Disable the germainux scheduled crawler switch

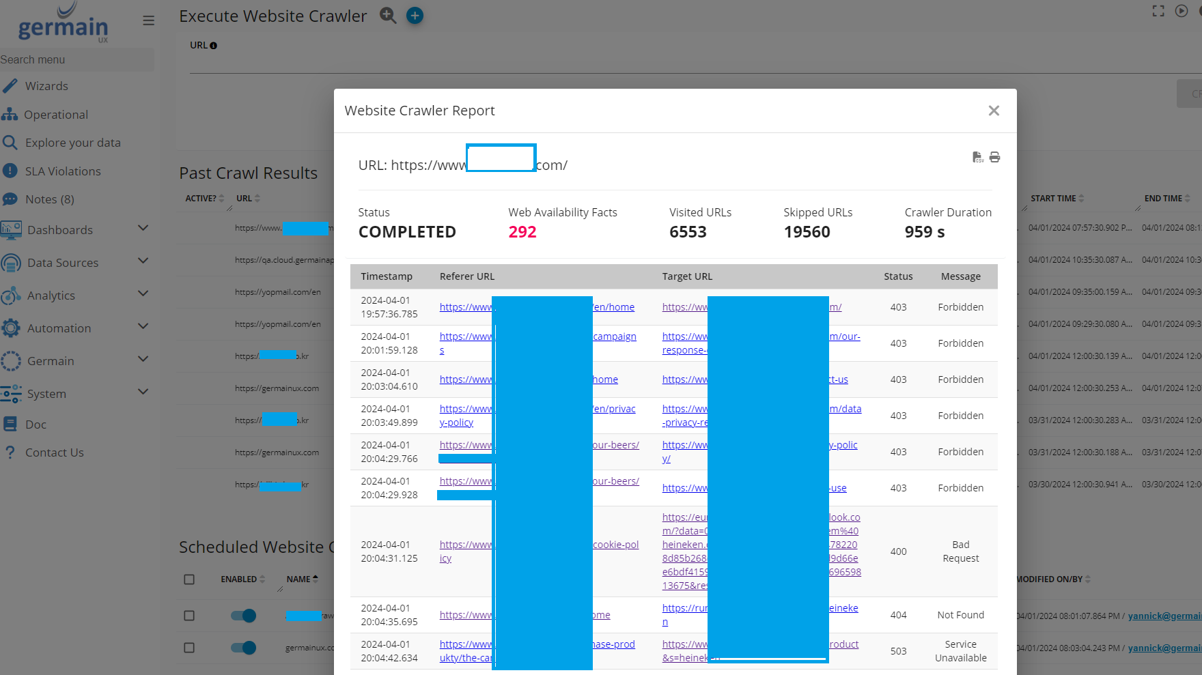243,648
